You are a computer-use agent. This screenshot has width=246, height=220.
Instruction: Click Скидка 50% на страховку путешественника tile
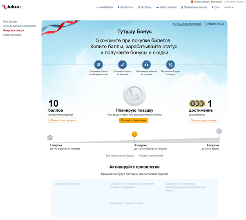click(190, 189)
